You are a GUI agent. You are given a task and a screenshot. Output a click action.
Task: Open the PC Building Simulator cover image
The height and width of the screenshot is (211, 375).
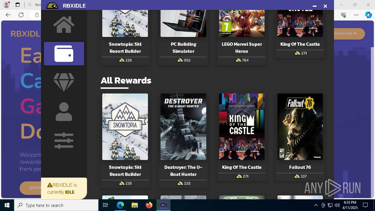[183, 23]
